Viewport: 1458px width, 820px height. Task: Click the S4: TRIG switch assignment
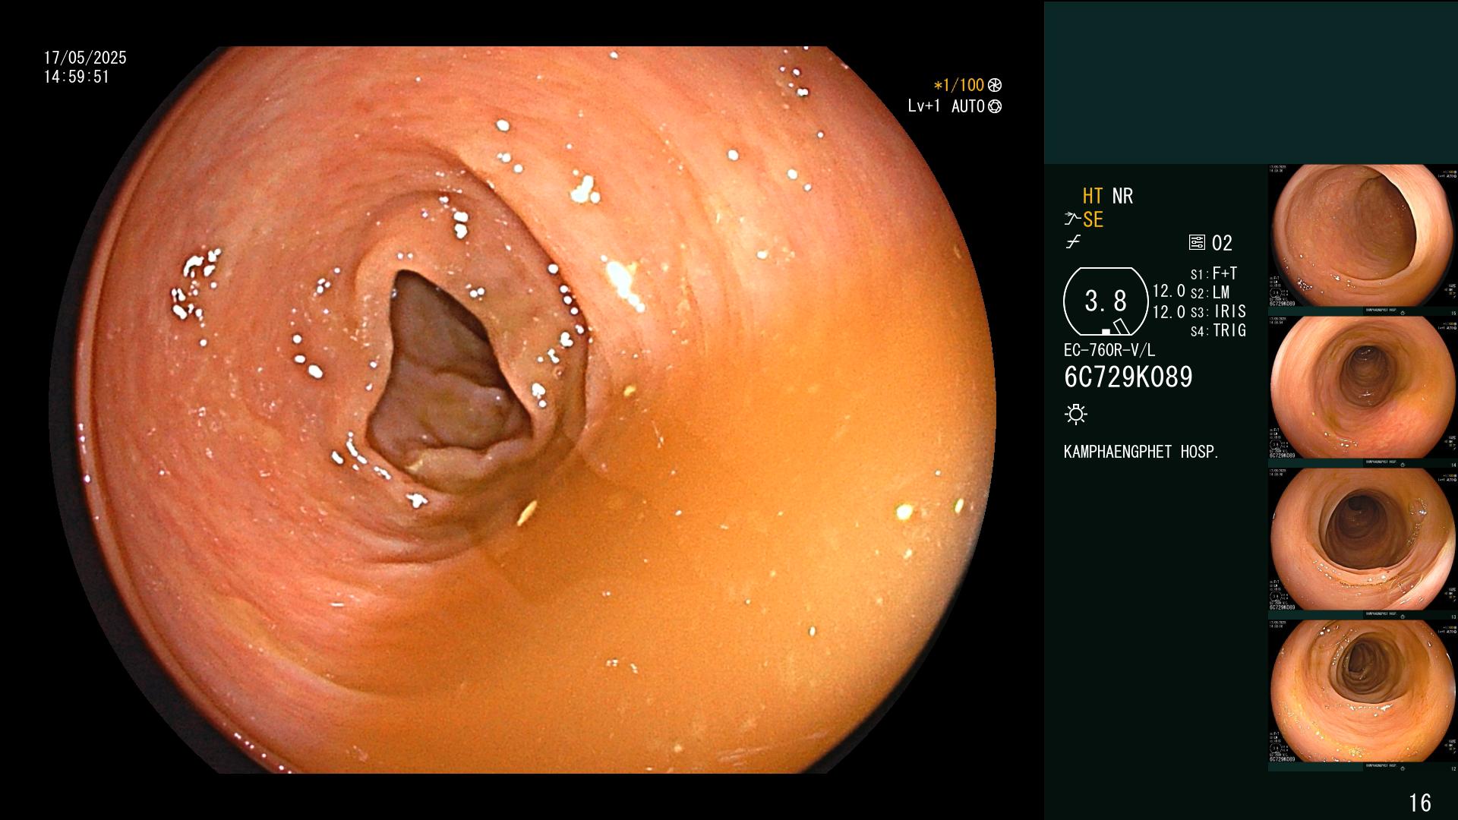[1219, 330]
